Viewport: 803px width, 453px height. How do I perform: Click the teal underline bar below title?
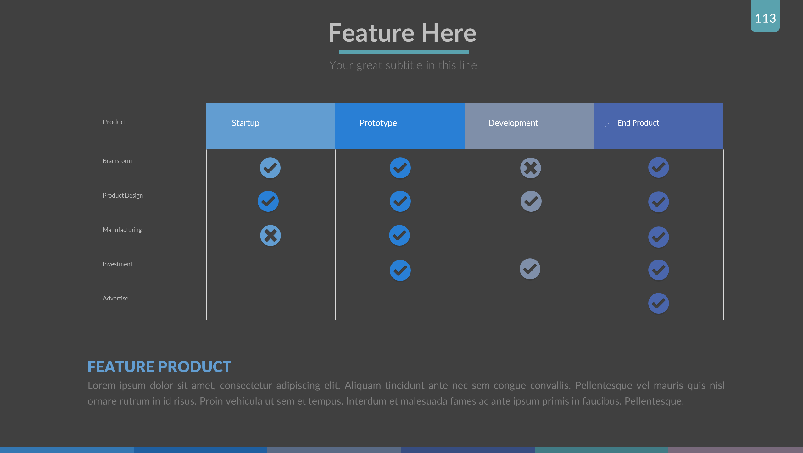coord(404,52)
